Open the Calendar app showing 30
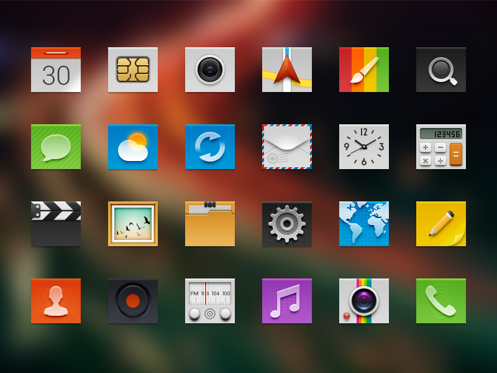Screen dimensions: 497x373 [x=56, y=70]
